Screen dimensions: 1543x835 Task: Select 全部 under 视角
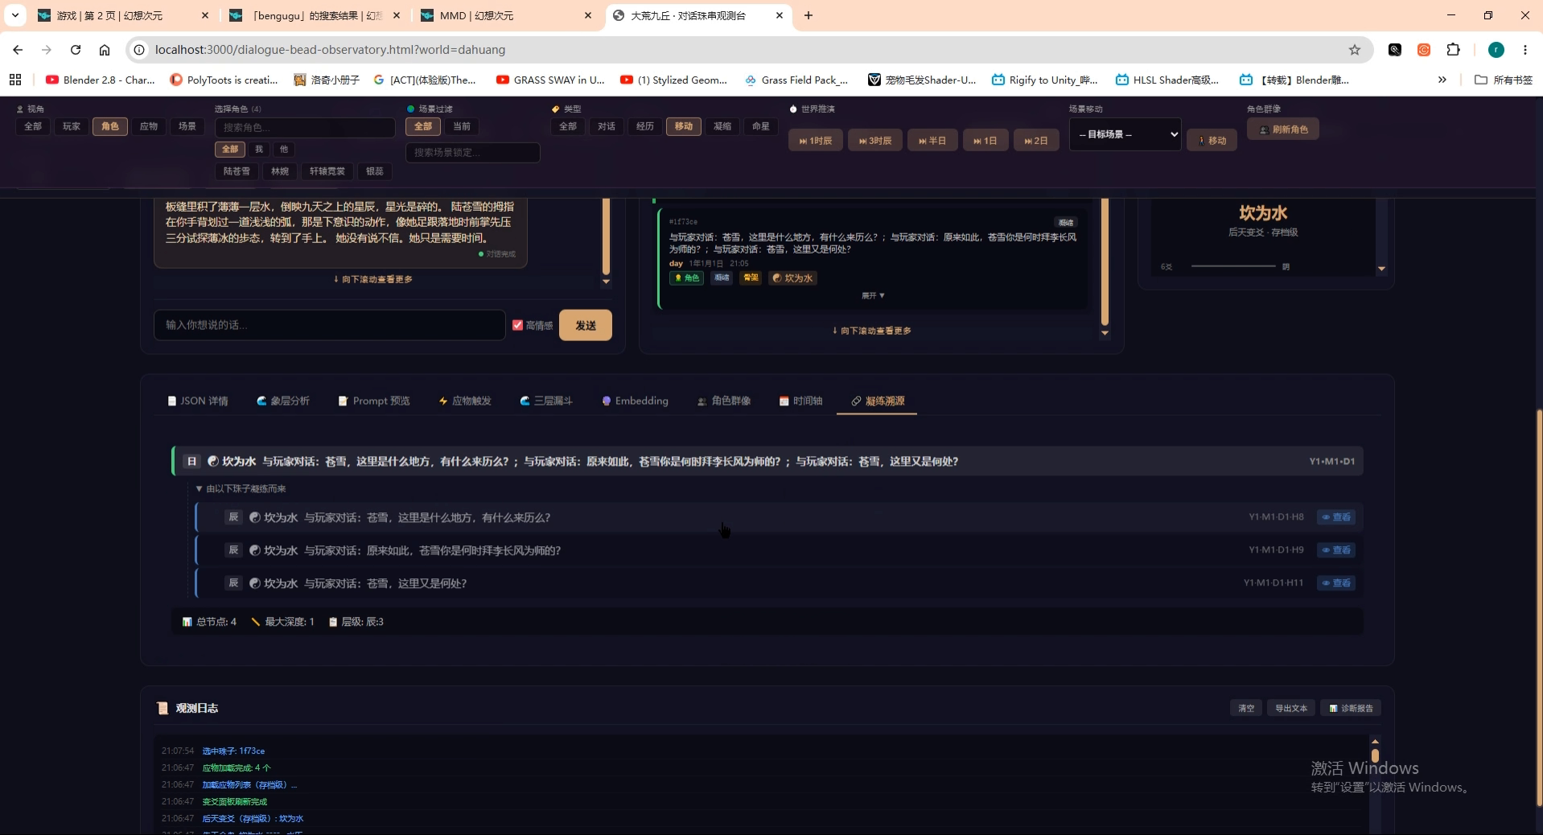pyautogui.click(x=33, y=126)
